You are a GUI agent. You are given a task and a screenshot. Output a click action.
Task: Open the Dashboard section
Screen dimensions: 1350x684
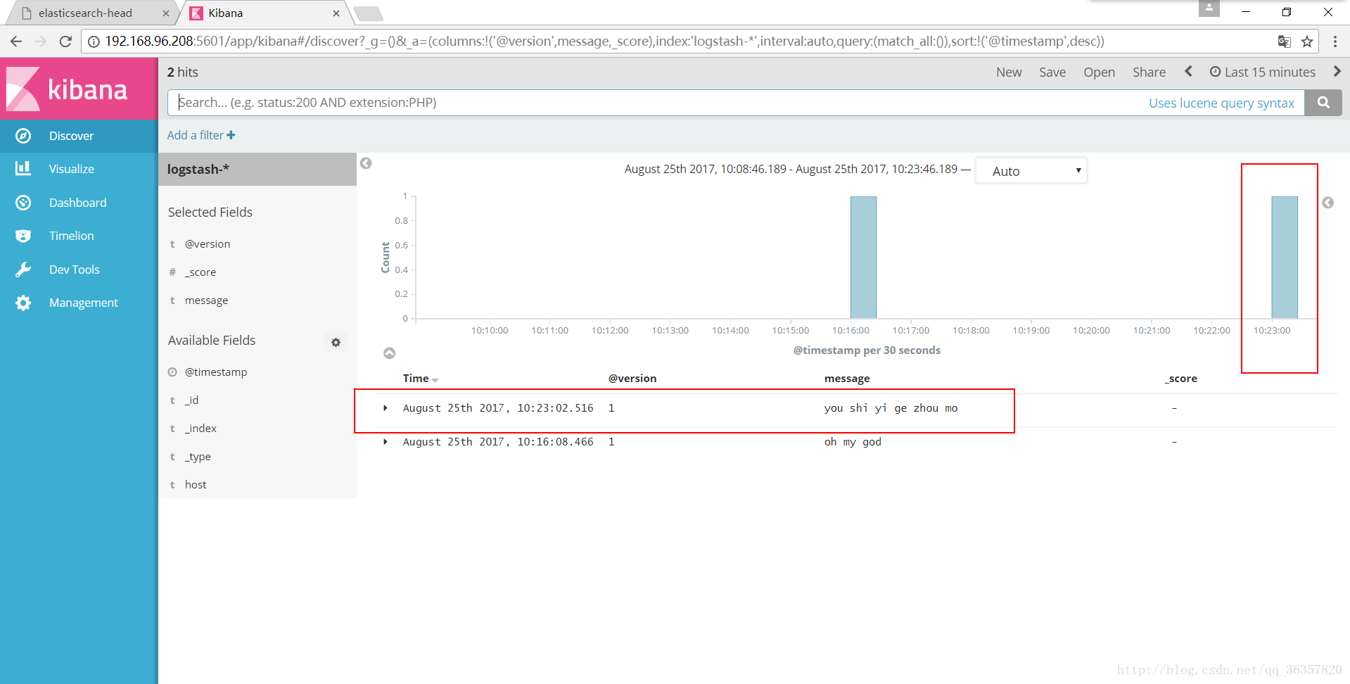coord(77,203)
